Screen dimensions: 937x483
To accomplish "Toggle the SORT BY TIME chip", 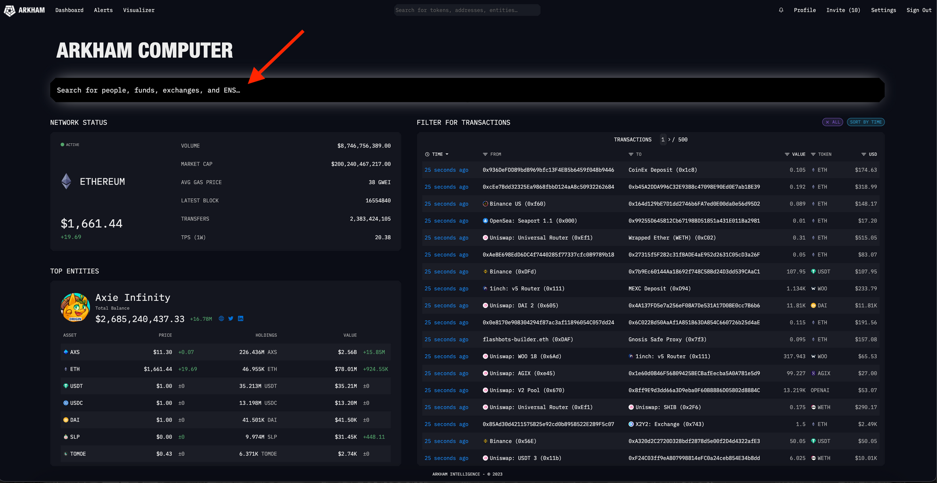I will tap(866, 122).
